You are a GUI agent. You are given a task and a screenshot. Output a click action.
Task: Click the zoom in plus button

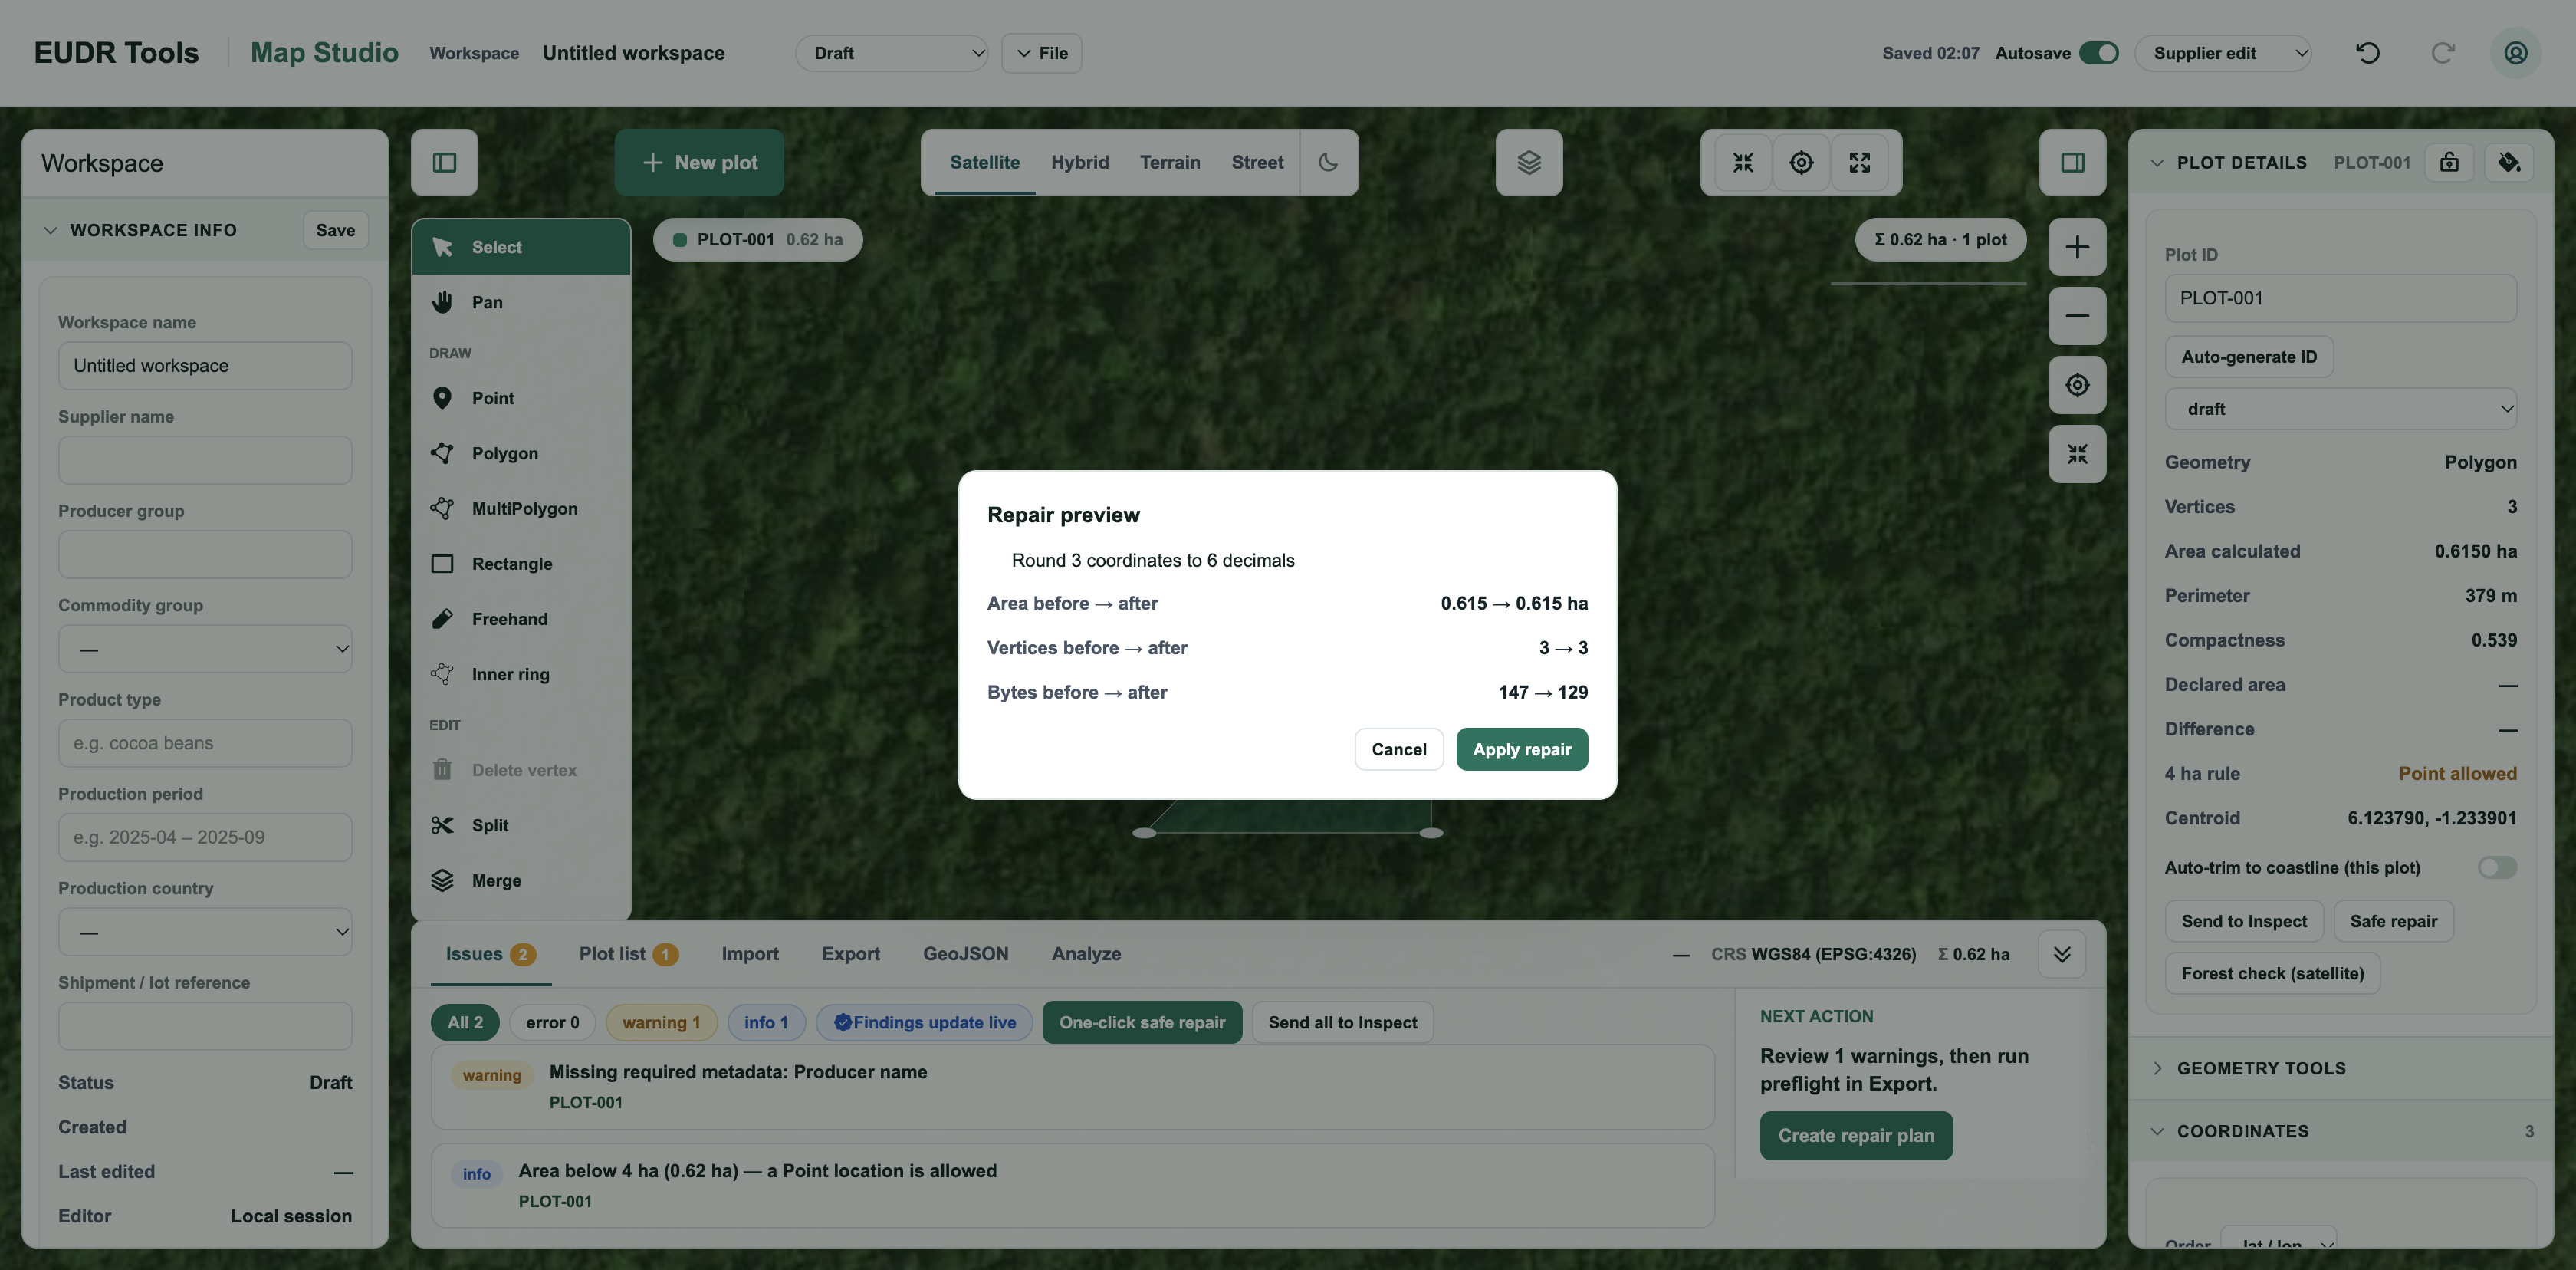pos(2077,247)
